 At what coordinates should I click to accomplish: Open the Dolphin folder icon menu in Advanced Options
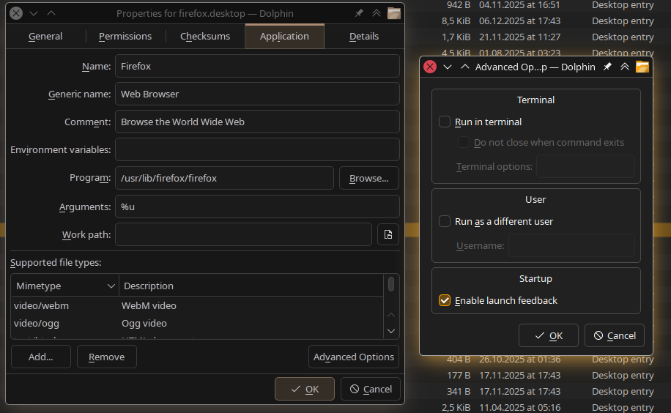click(642, 67)
